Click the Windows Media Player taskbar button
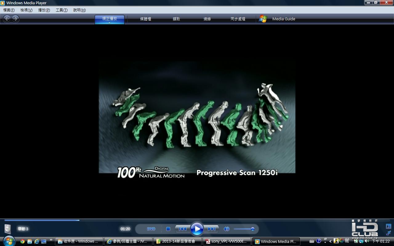Image resolution: width=394 pixels, height=246 pixels. point(276,241)
